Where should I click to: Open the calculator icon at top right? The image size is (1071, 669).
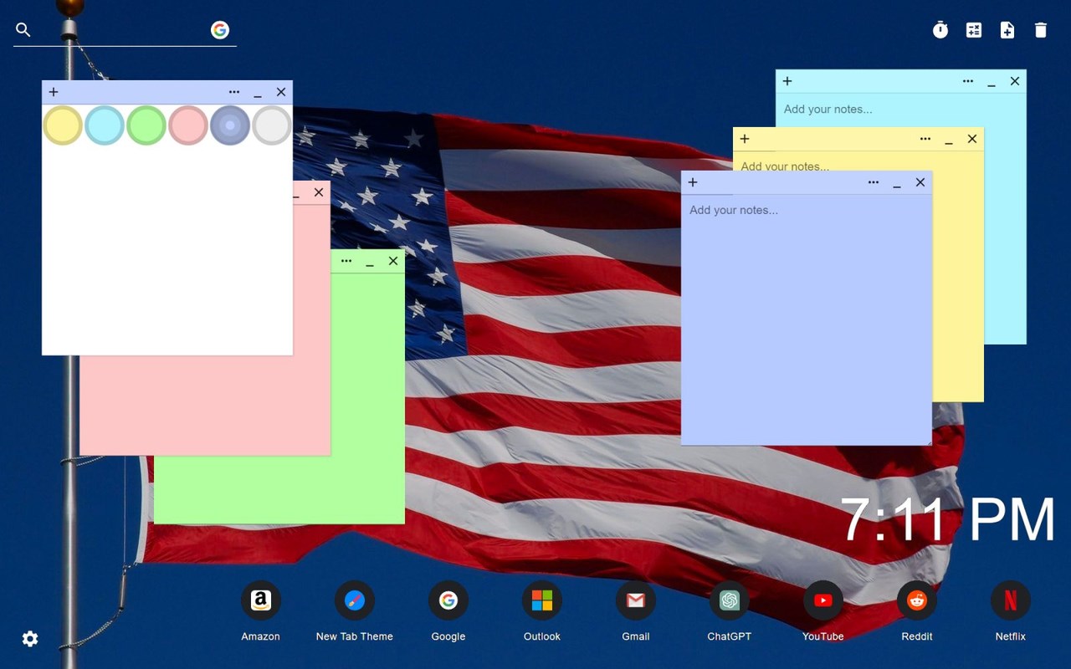(x=974, y=30)
